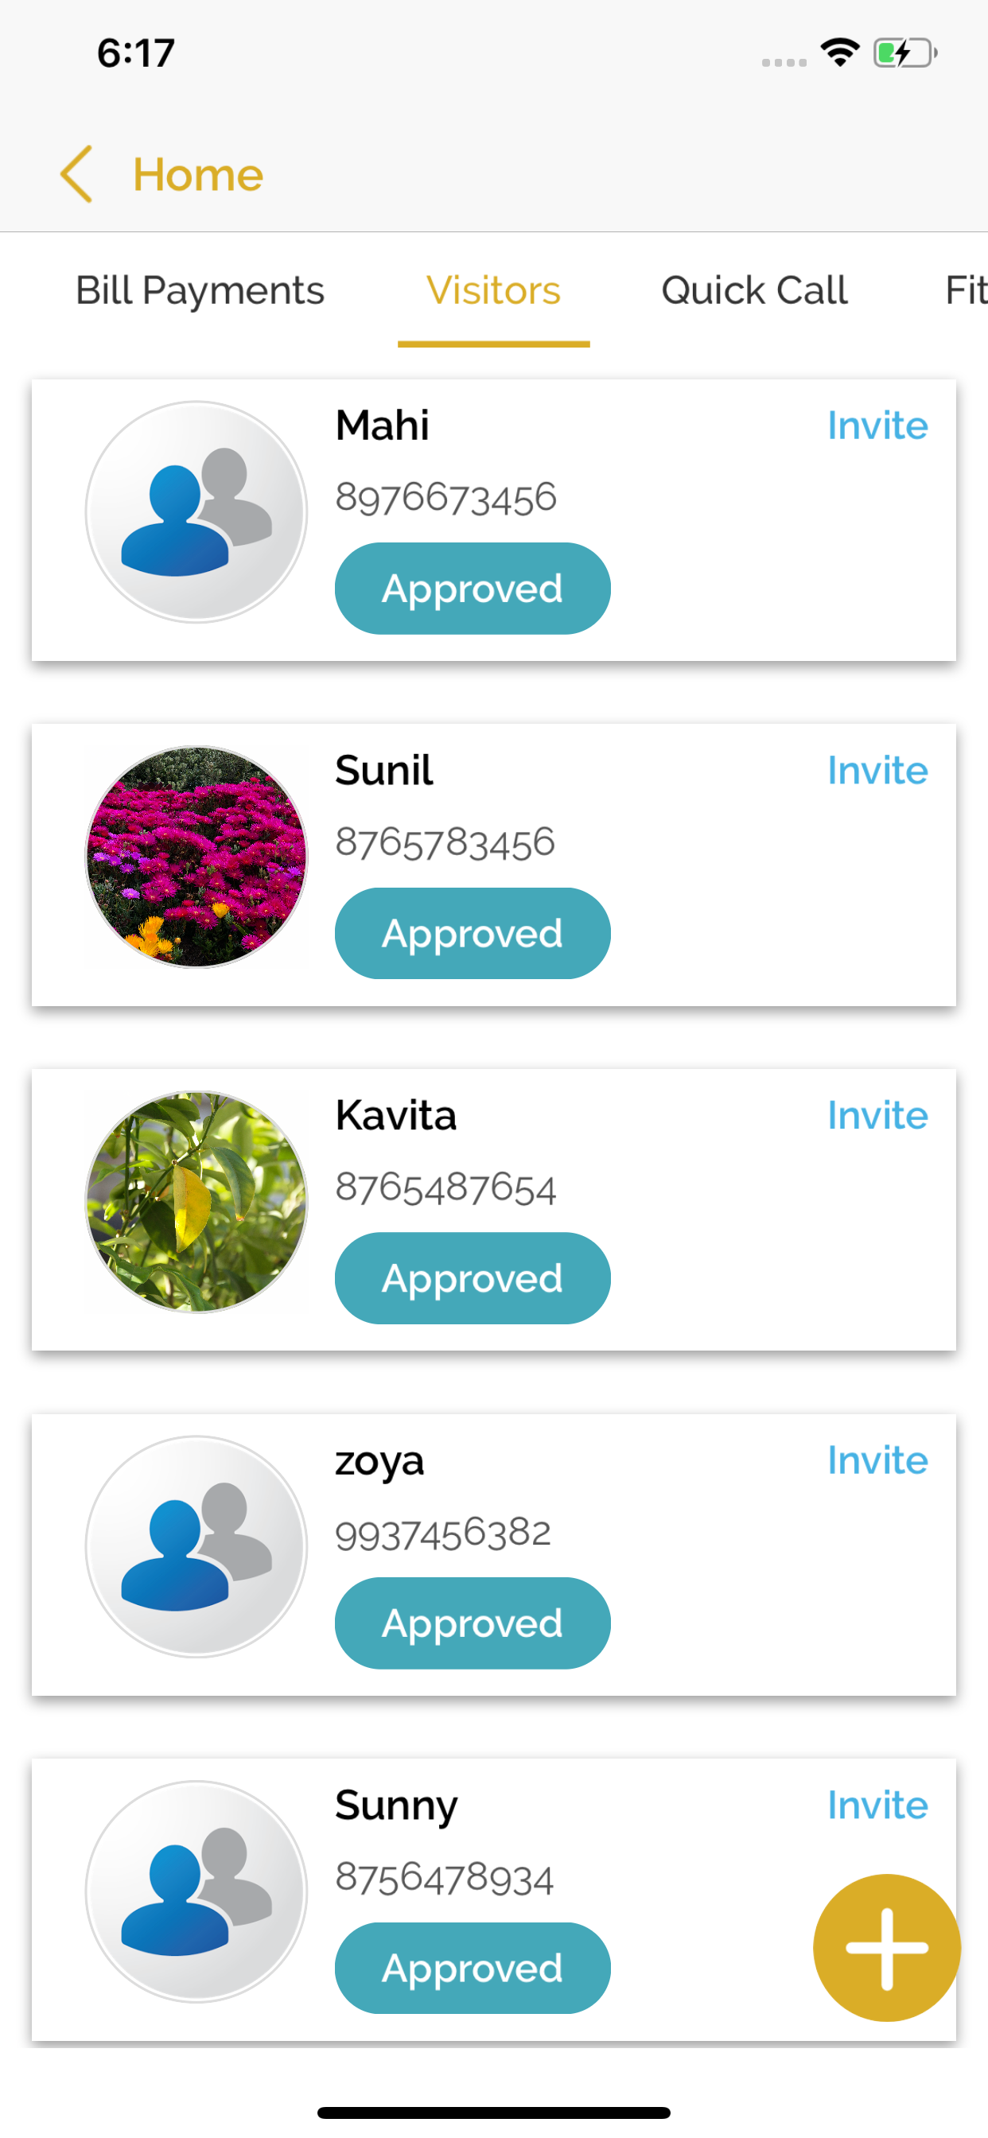
Task: Tap Approved status for Kavita
Action: click(x=473, y=1278)
